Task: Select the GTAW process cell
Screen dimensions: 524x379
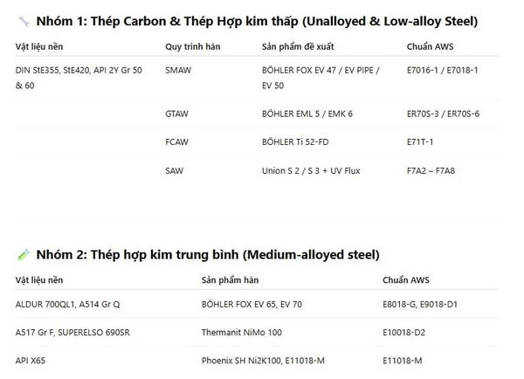Action: [176, 114]
